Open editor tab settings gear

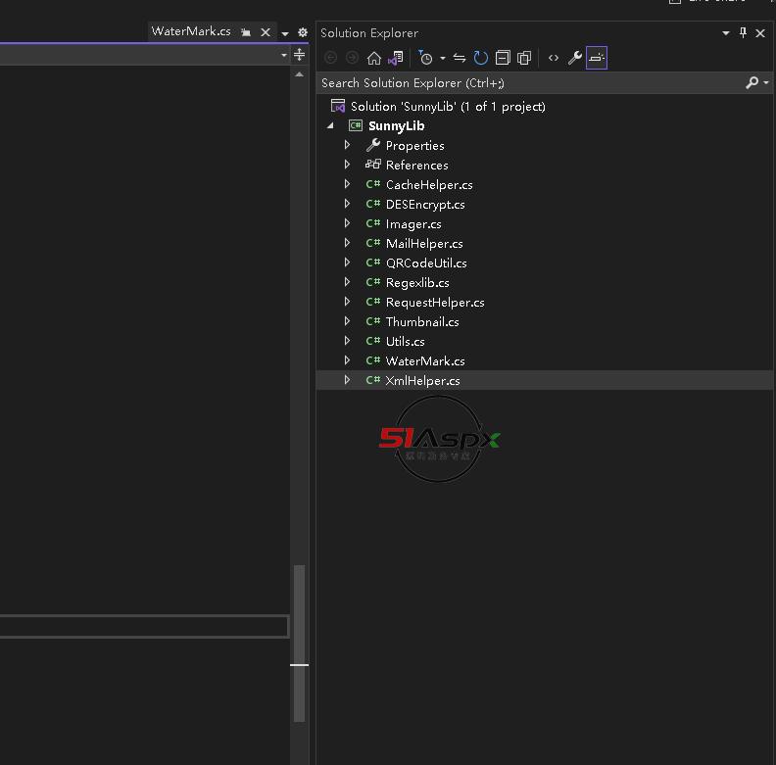click(303, 32)
